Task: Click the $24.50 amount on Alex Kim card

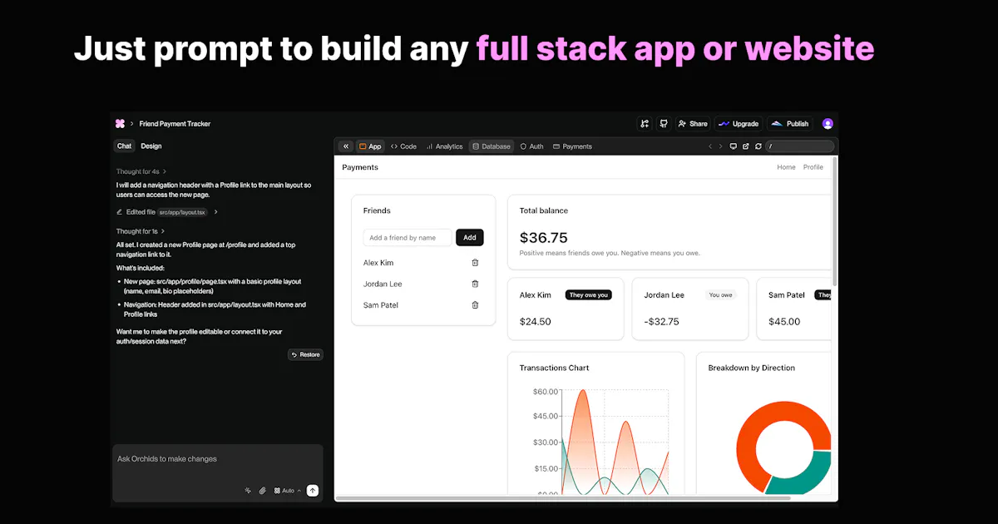Action: (535, 322)
